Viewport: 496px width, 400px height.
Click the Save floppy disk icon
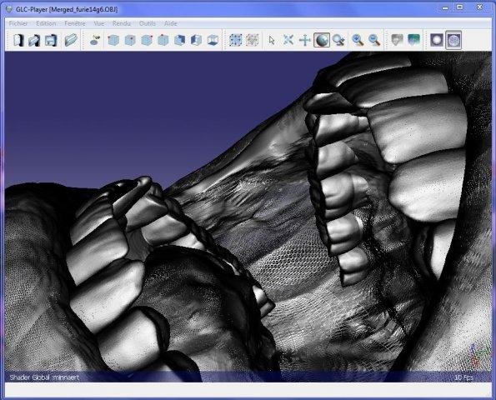point(51,41)
